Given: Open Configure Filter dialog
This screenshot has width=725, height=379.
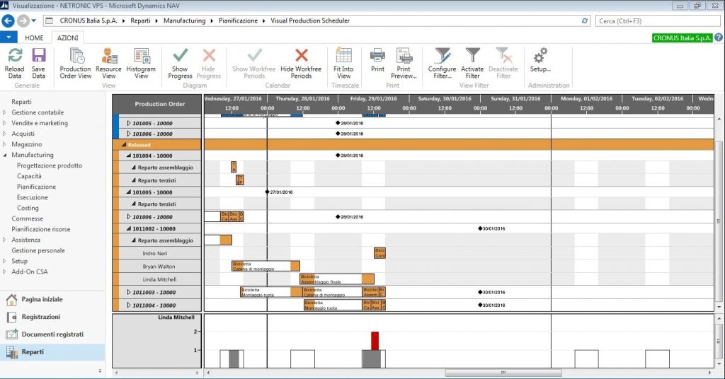Looking at the screenshot, I should pos(443,63).
